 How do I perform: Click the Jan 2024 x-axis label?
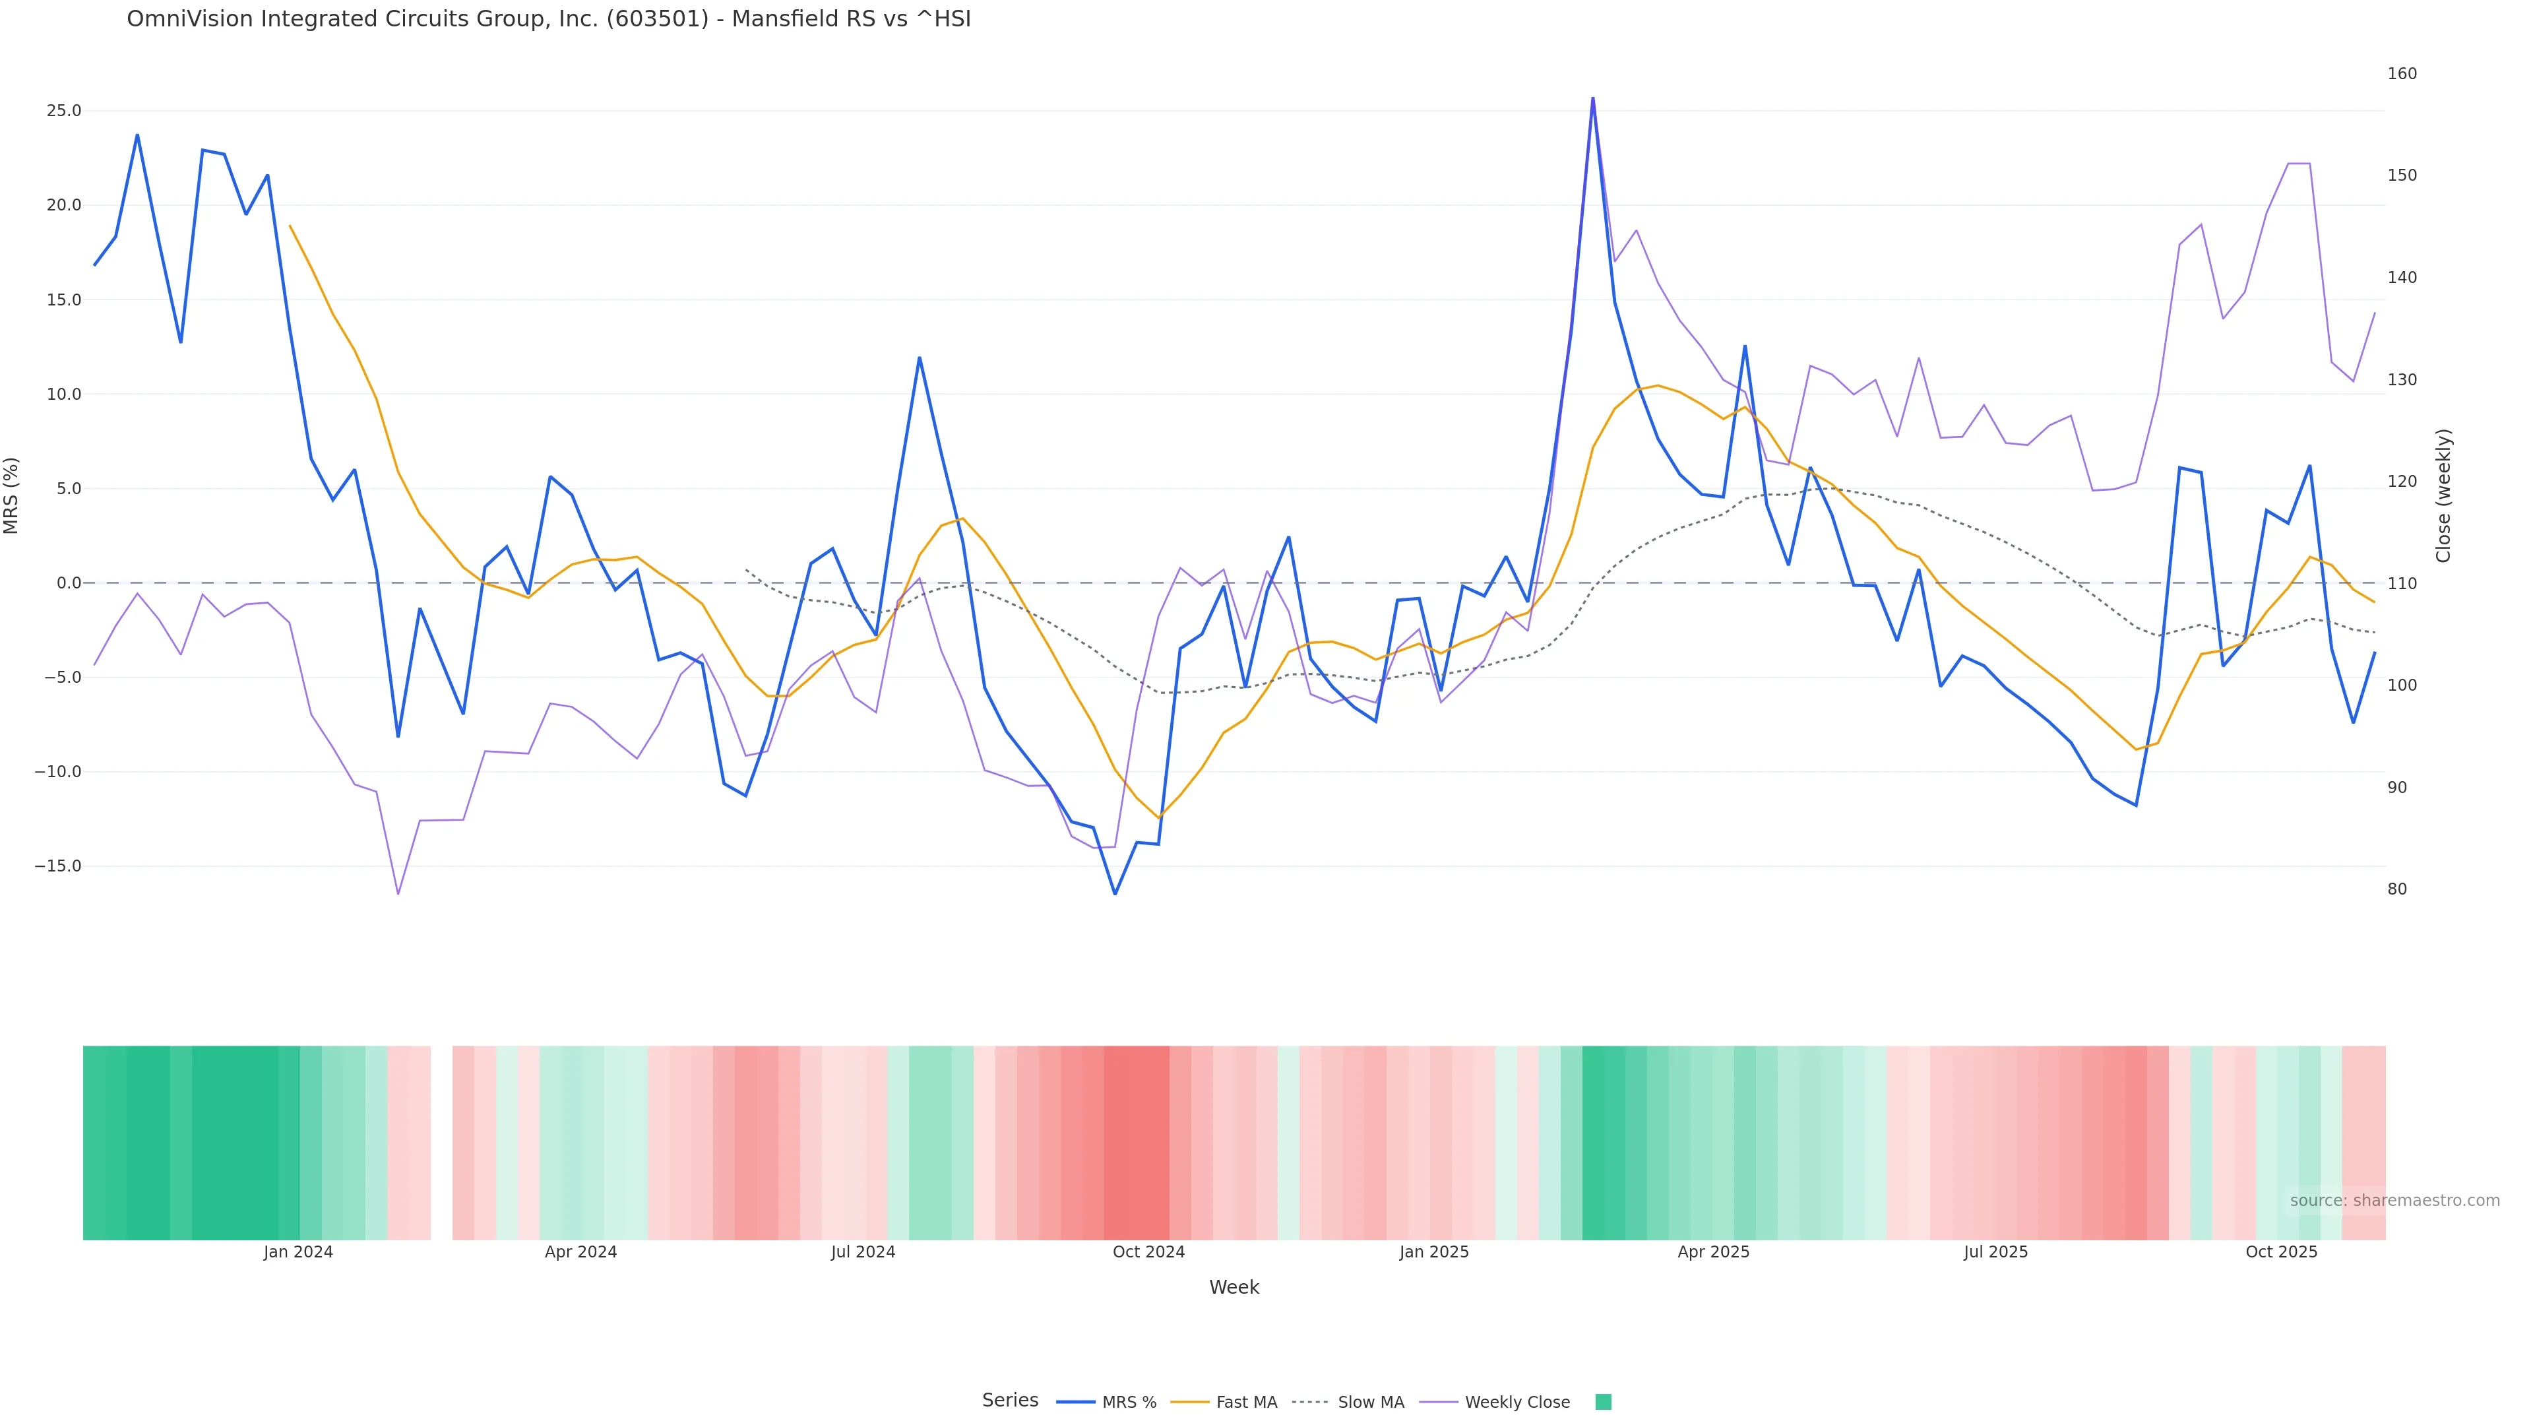[x=298, y=1252]
